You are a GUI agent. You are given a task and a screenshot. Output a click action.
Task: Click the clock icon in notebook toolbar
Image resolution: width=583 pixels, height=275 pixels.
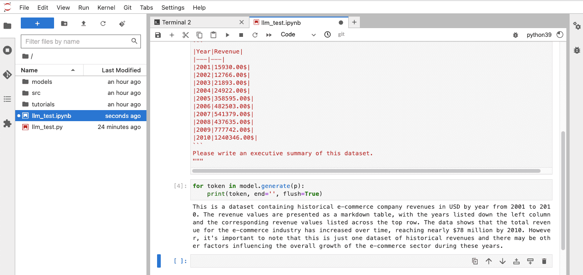click(x=328, y=35)
